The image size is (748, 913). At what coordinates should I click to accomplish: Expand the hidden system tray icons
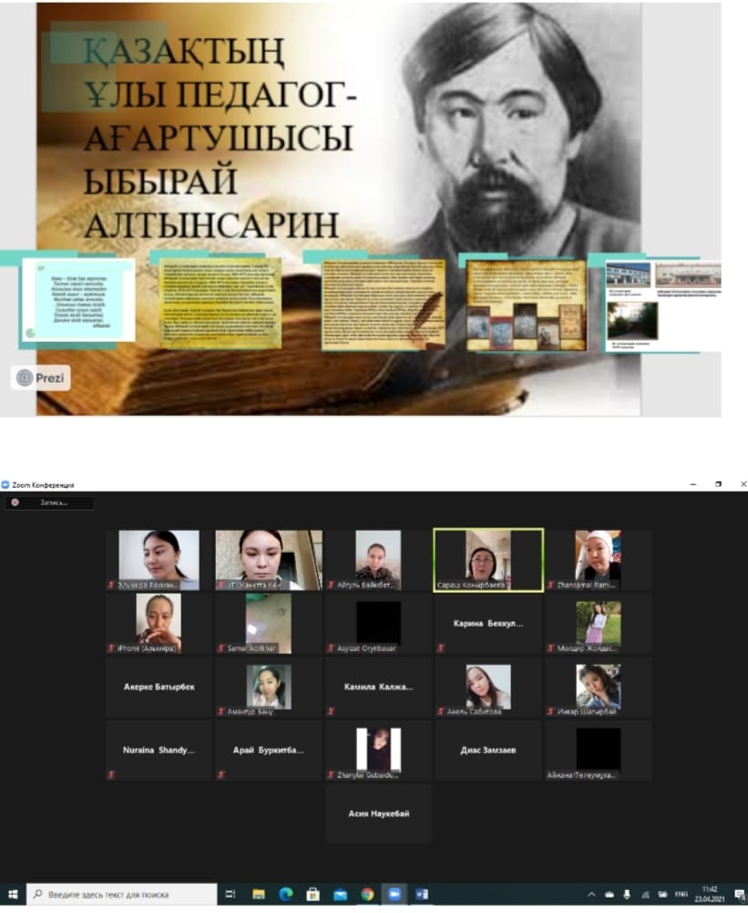pyautogui.click(x=592, y=894)
